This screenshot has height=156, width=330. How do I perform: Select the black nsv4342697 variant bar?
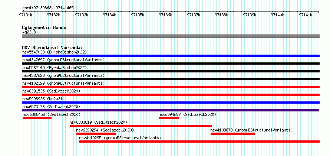click(171, 64)
